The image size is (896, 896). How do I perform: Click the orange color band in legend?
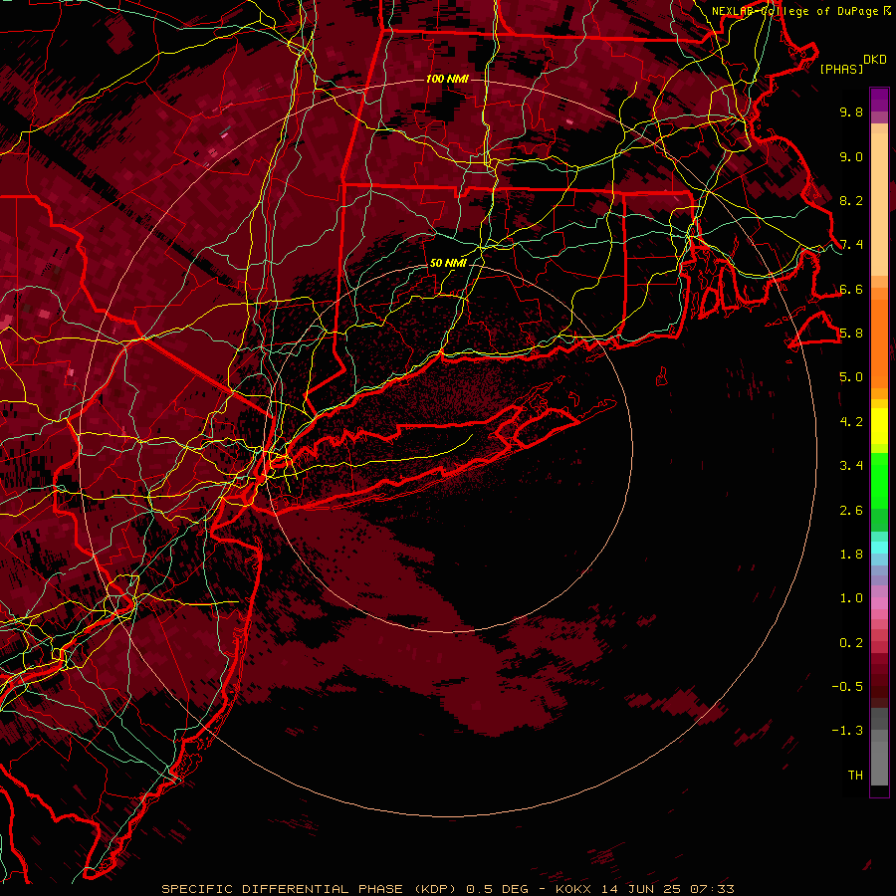click(879, 342)
